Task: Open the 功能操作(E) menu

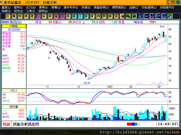Action: click(167, 7)
